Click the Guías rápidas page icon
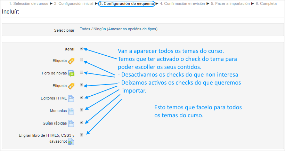The image size is (285, 151). [71, 124]
